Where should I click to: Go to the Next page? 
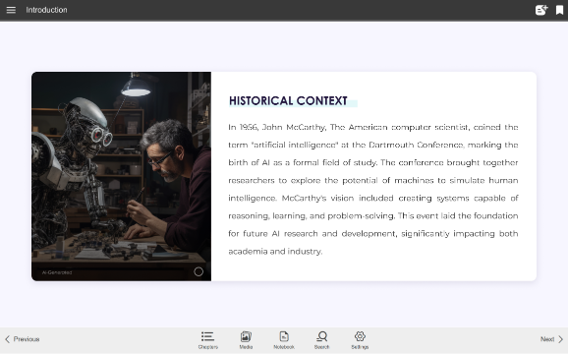(552, 339)
